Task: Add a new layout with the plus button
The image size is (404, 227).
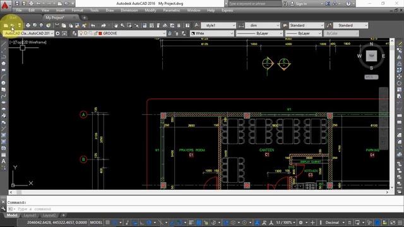Action: click(63, 215)
